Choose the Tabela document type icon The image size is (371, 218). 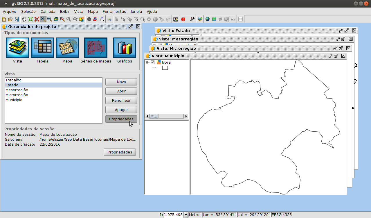pos(42,48)
